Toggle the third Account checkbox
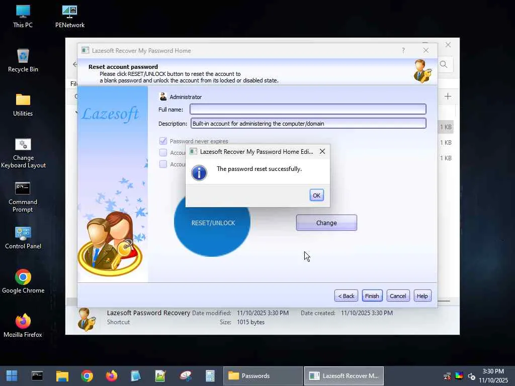The height and width of the screenshot is (386, 515). click(163, 164)
